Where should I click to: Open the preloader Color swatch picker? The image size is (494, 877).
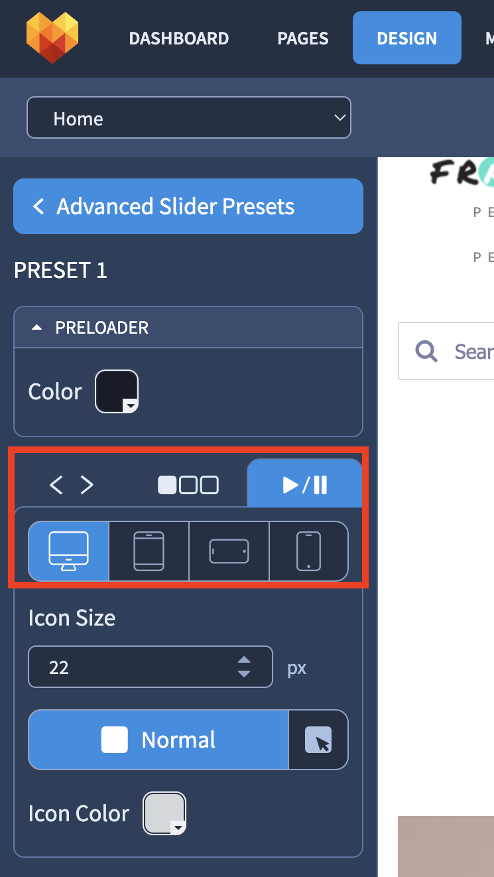(117, 391)
